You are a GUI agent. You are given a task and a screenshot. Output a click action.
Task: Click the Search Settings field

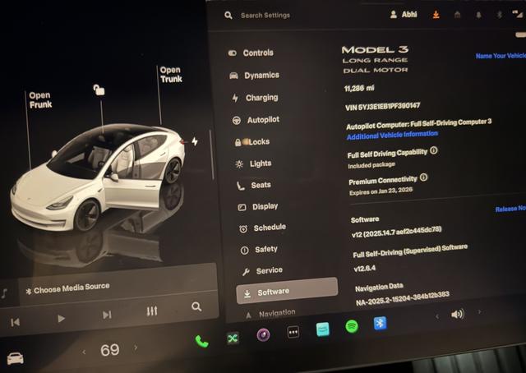(x=265, y=15)
